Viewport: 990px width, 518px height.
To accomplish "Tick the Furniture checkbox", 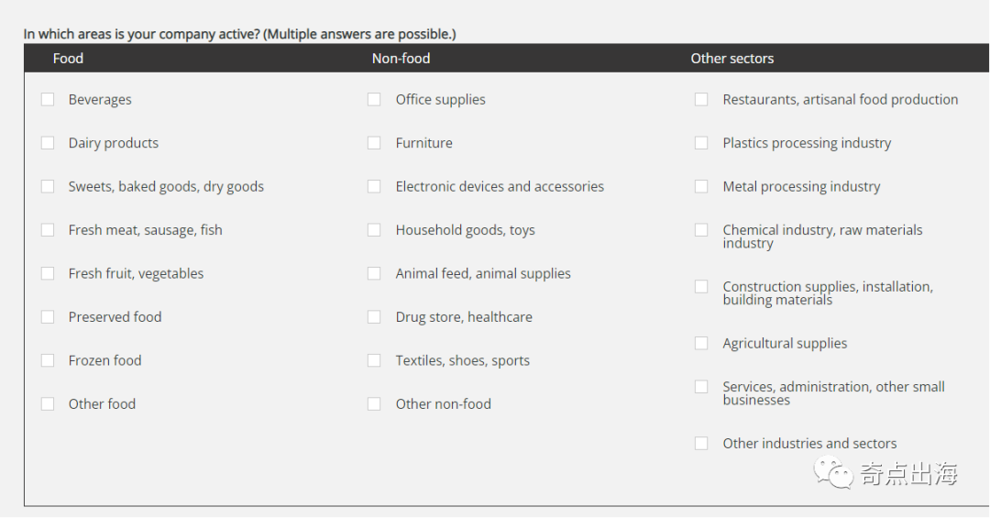I will click(x=374, y=143).
